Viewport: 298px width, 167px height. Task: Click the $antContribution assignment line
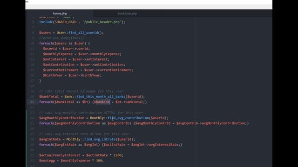[84, 64]
